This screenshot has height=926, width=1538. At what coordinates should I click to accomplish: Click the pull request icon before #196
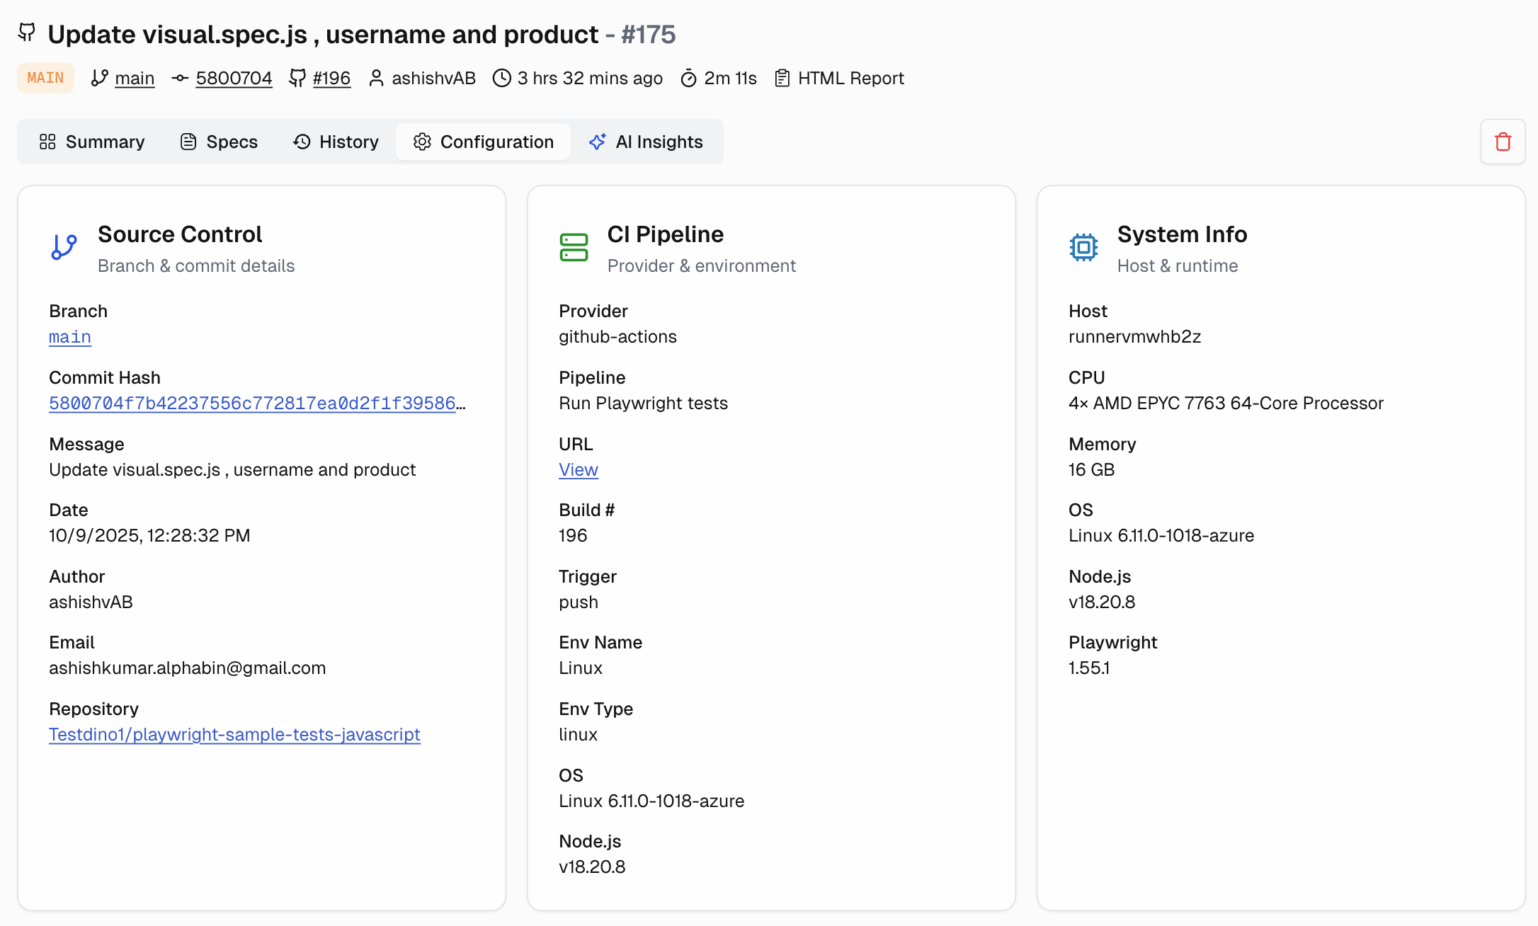[299, 78]
